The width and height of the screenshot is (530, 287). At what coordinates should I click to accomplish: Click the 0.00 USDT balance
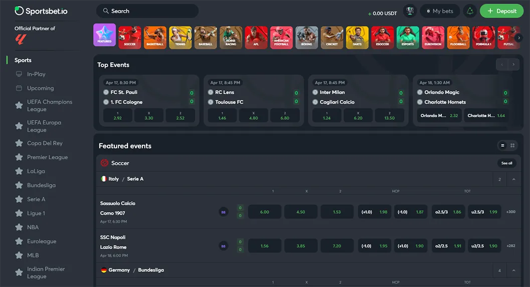click(x=382, y=14)
